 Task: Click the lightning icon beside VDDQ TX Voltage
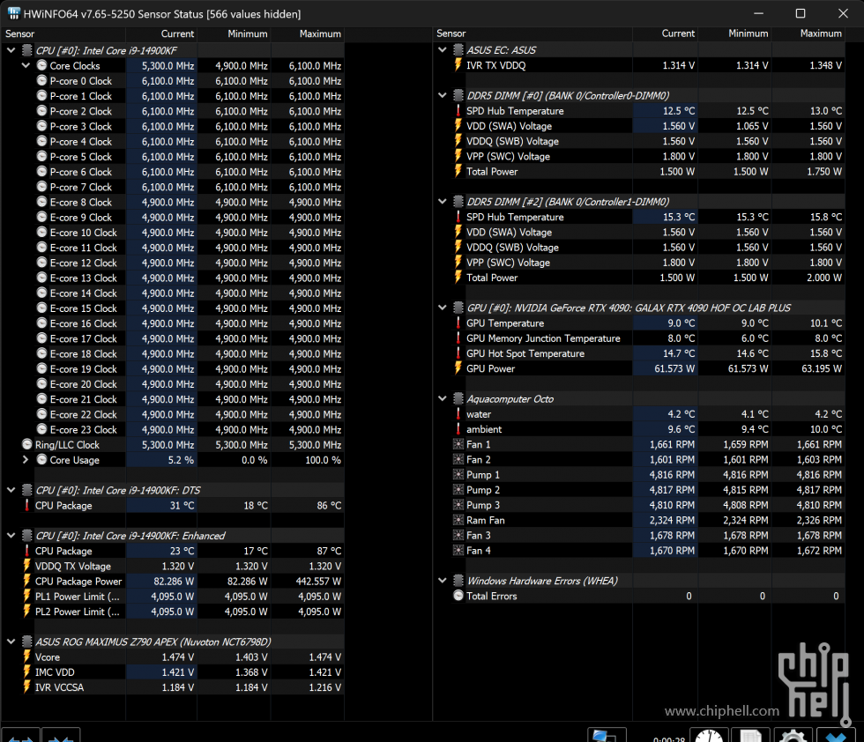(26, 566)
